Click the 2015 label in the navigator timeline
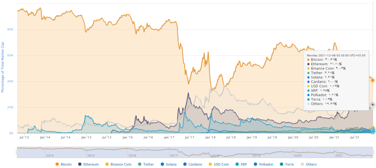Image resolution: width=376 pixels, height=168 pixels. [x=91, y=156]
